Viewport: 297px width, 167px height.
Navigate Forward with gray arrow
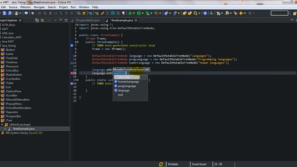250,13
